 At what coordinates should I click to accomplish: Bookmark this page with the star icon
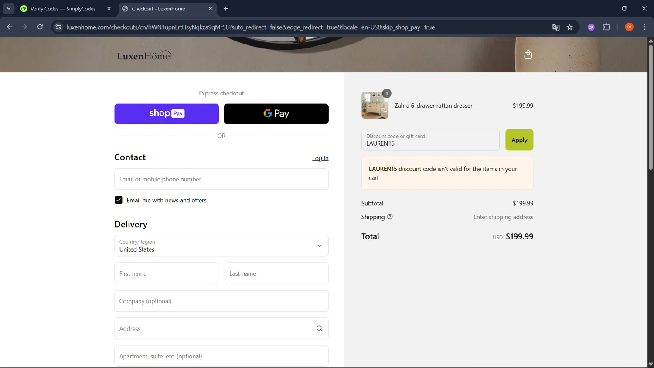coord(569,27)
